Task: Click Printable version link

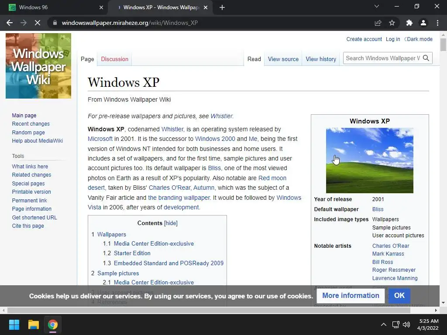Action: point(31,192)
